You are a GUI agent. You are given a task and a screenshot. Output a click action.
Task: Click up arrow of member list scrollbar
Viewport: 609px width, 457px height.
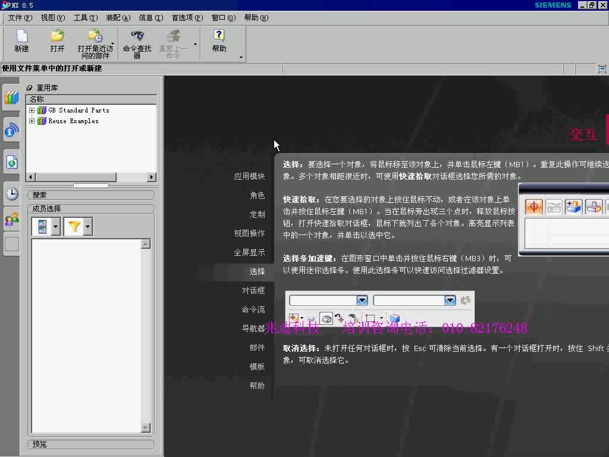coord(146,244)
